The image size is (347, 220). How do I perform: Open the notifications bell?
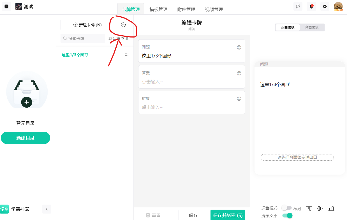[x=311, y=6]
